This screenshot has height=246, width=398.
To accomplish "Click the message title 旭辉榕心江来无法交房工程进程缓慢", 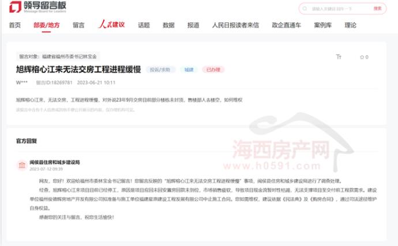I will pos(78,70).
